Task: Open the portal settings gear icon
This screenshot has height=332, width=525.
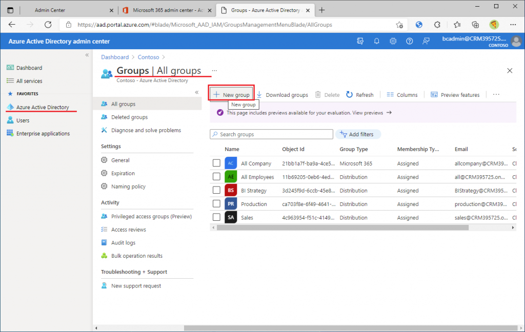Action: 393,41
